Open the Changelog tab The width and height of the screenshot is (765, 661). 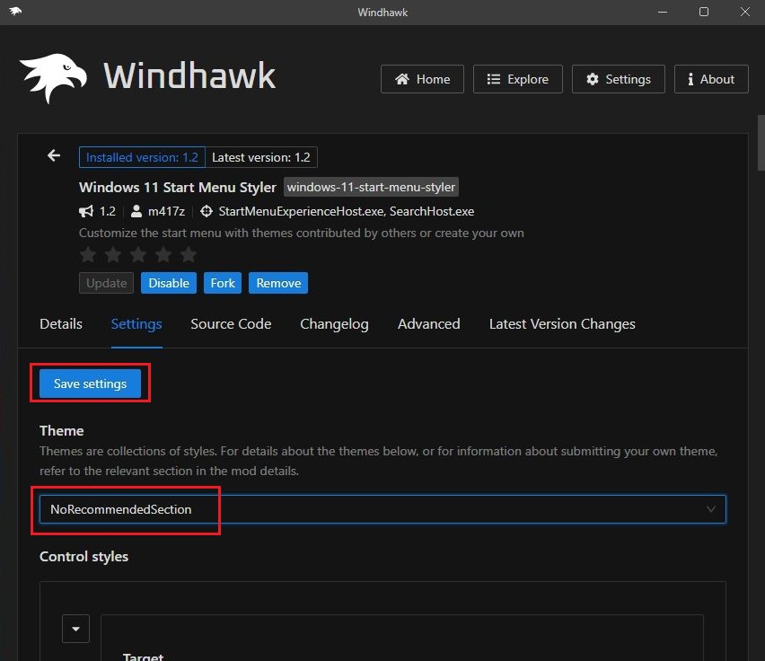coord(334,324)
